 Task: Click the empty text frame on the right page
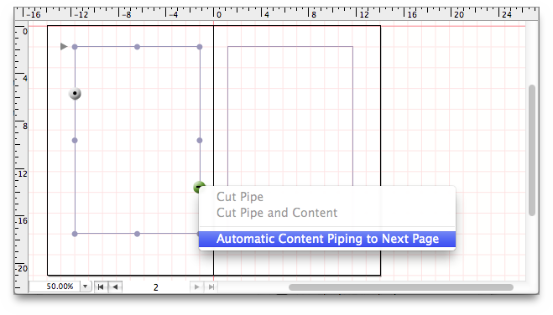pyautogui.click(x=290, y=116)
